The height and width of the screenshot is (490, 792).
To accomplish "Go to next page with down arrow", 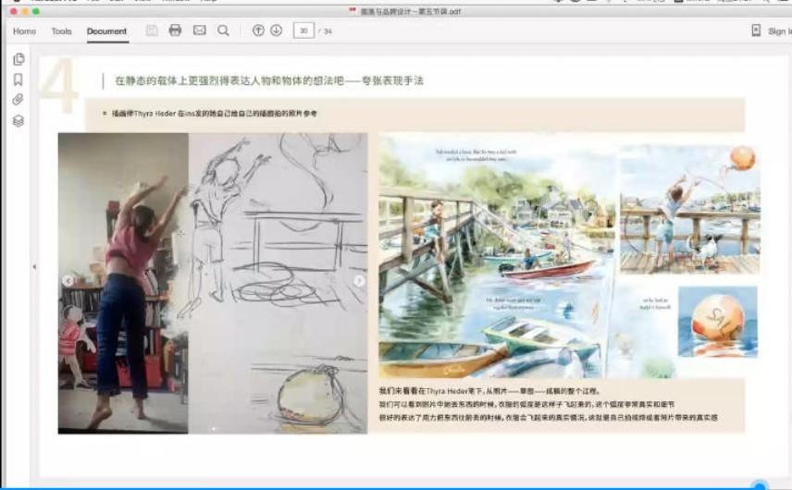I will pyautogui.click(x=276, y=31).
